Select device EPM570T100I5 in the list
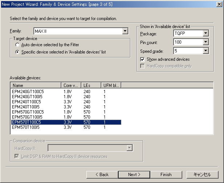 pos(66,127)
